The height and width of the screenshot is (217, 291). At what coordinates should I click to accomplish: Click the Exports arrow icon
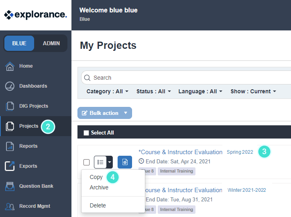(10, 166)
